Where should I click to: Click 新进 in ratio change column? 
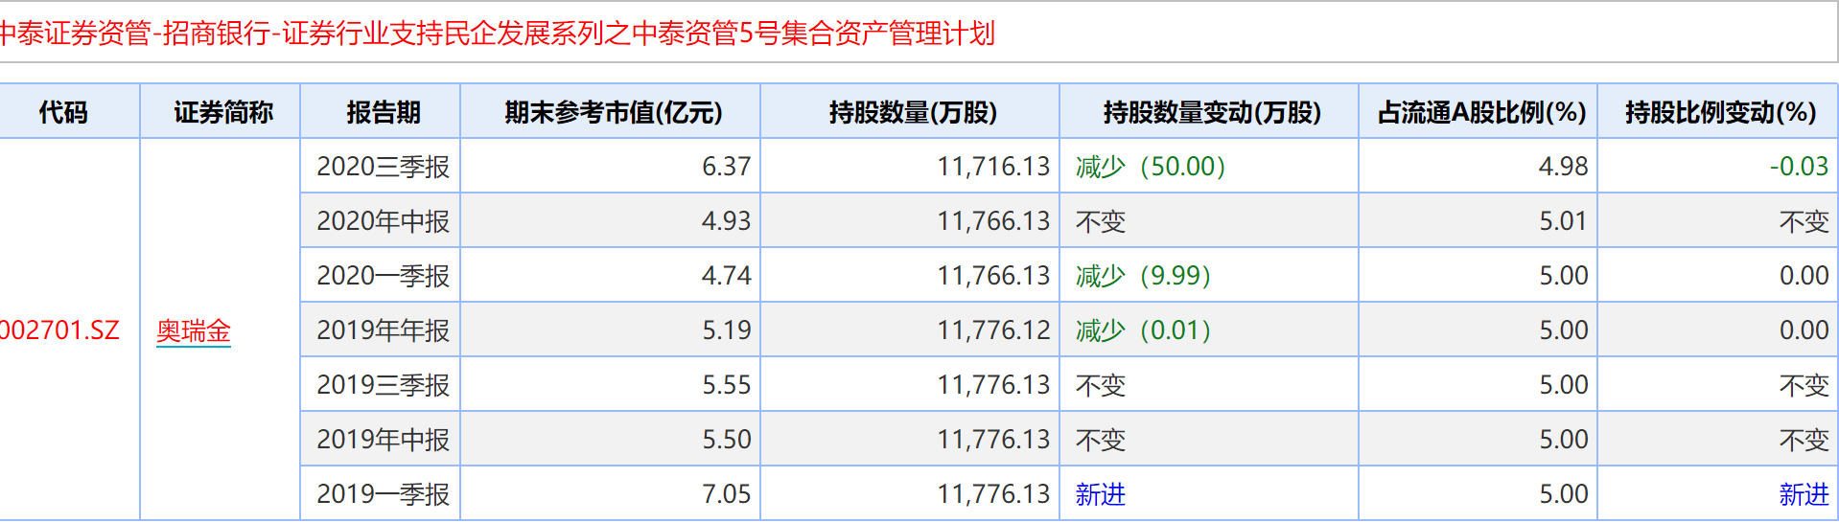1804,494
